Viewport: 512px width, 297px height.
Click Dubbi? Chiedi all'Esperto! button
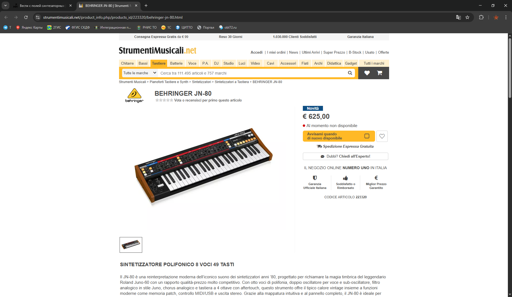click(345, 156)
